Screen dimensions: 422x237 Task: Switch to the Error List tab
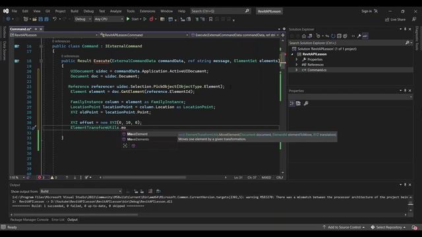58,219
